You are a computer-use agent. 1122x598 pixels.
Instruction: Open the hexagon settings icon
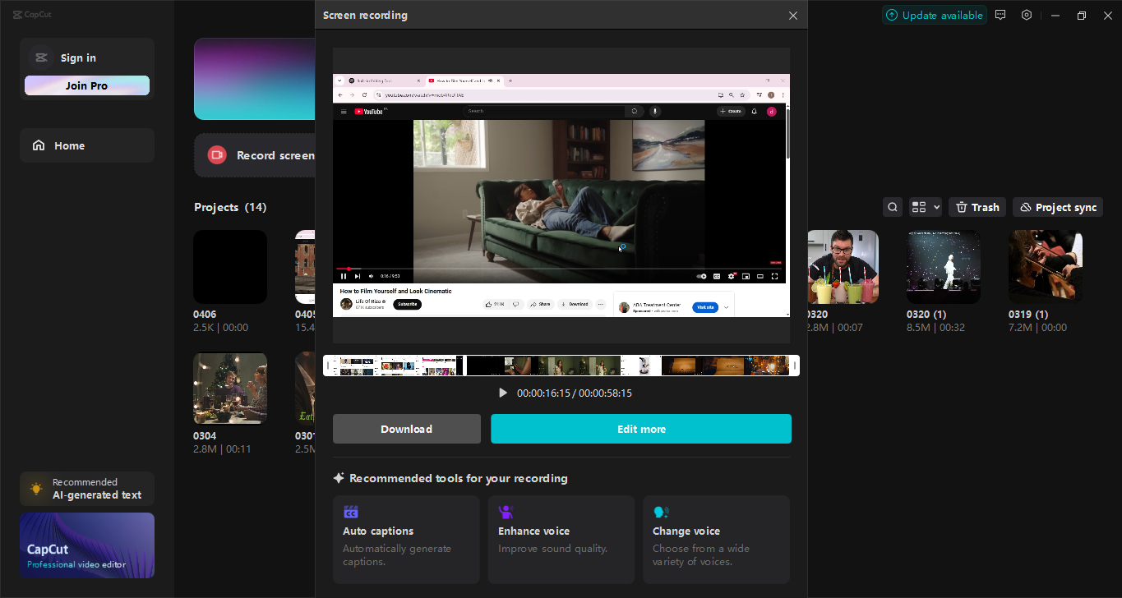point(1027,15)
